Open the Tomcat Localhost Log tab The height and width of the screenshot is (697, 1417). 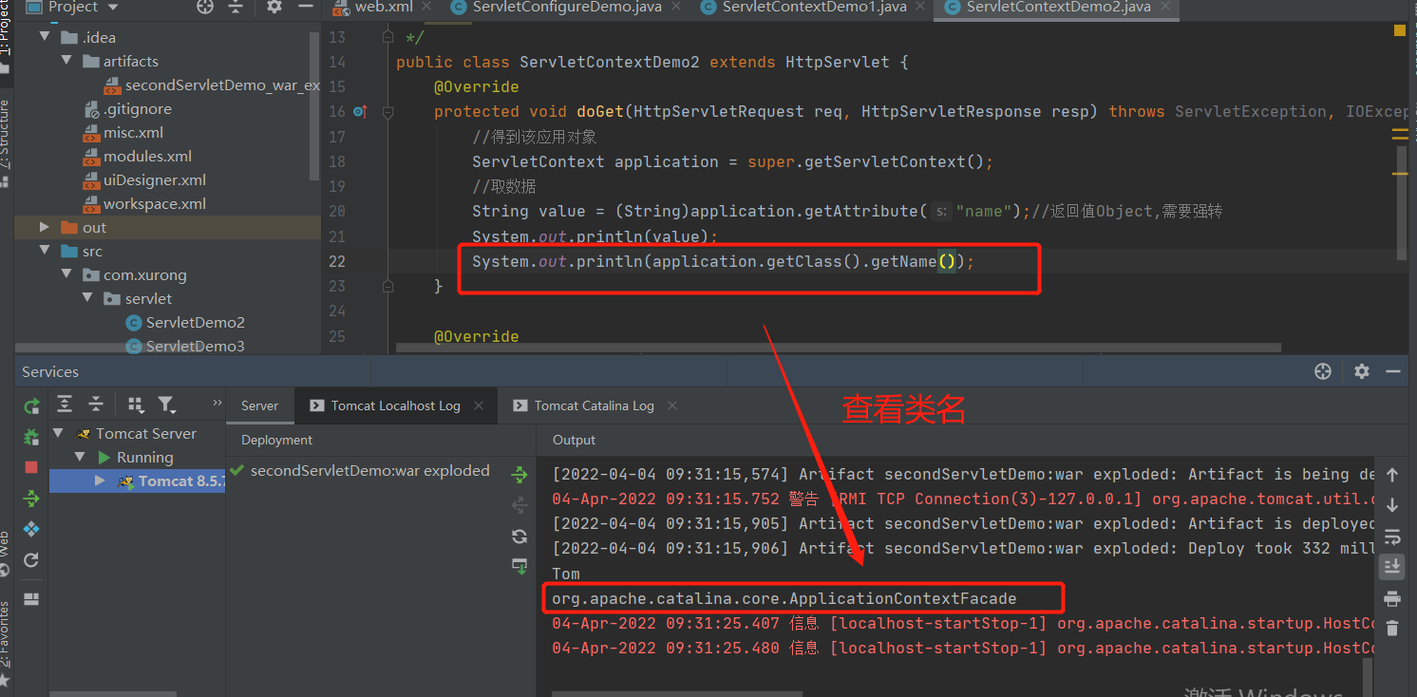pos(395,405)
